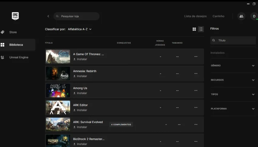Open the Among Us thumbnail
This screenshot has width=258, height=147.
coord(58,90)
